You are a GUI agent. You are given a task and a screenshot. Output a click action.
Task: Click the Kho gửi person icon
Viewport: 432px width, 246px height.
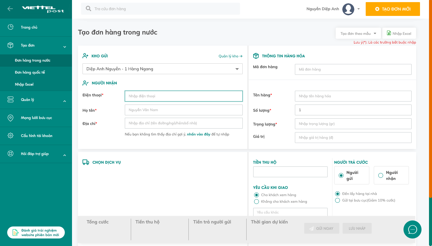click(85, 56)
